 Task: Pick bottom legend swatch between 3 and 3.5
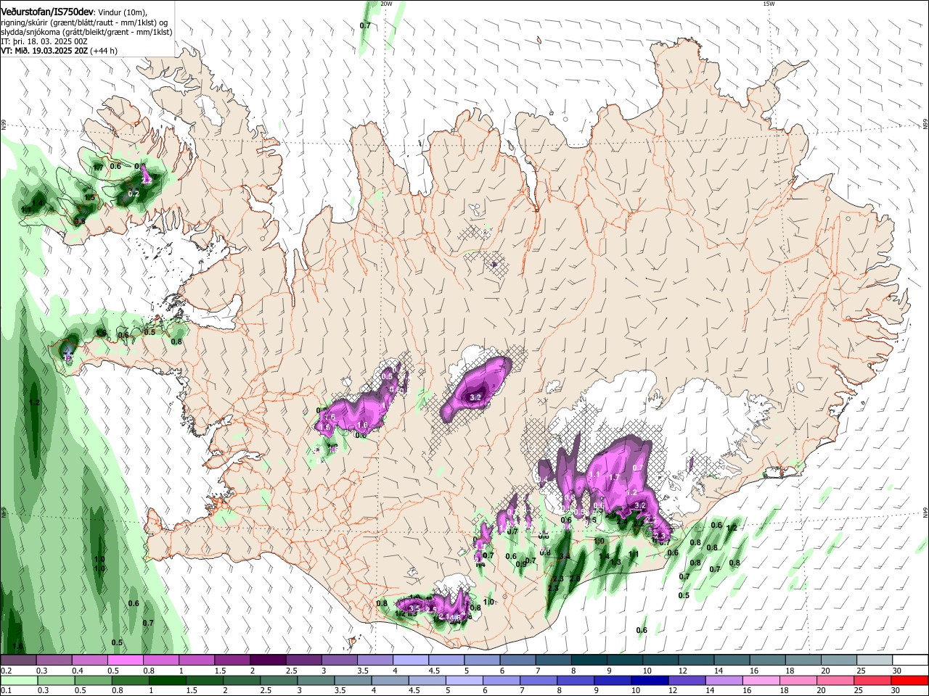click(316, 680)
